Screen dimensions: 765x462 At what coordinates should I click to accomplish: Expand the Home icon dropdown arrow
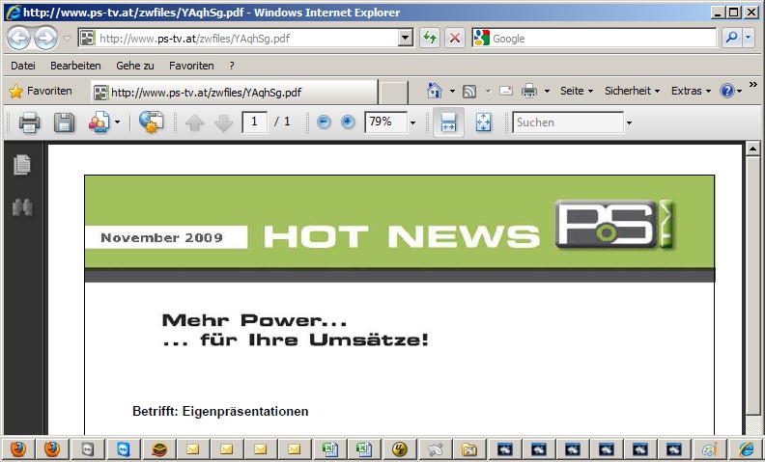pyautogui.click(x=452, y=91)
